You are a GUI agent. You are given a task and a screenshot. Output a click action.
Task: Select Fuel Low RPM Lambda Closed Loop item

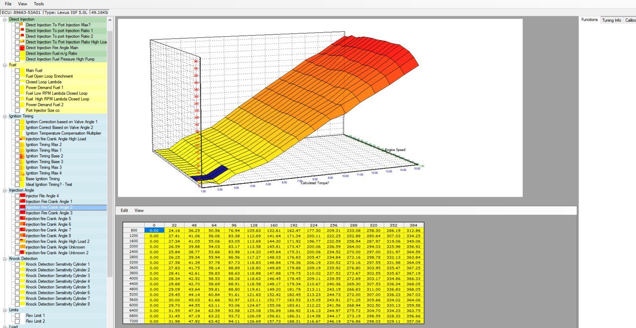click(57, 93)
